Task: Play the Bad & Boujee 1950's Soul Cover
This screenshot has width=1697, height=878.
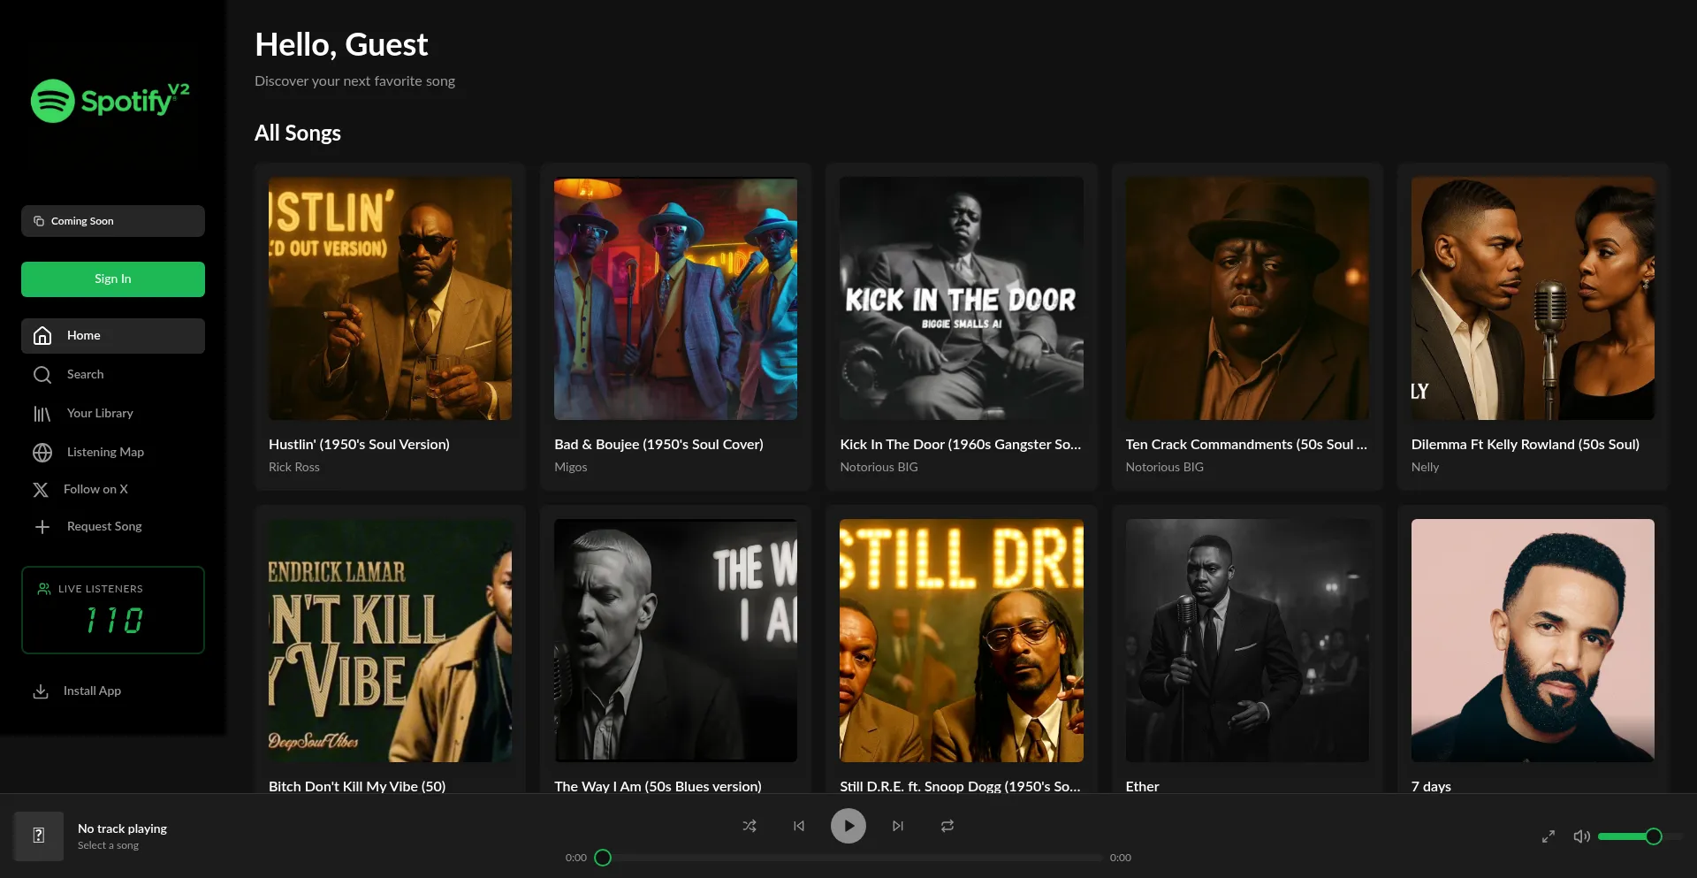Action: 675,298
